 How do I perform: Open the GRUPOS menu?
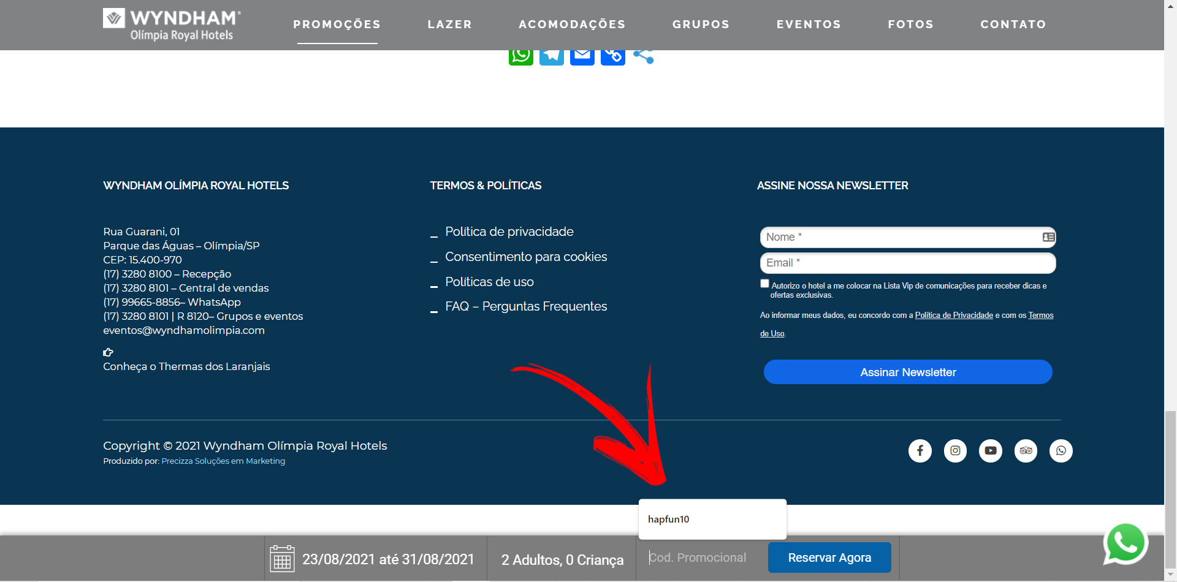tap(701, 25)
